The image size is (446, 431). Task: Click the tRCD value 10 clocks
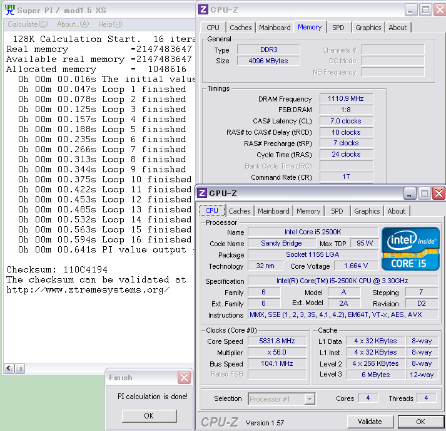coord(346,132)
